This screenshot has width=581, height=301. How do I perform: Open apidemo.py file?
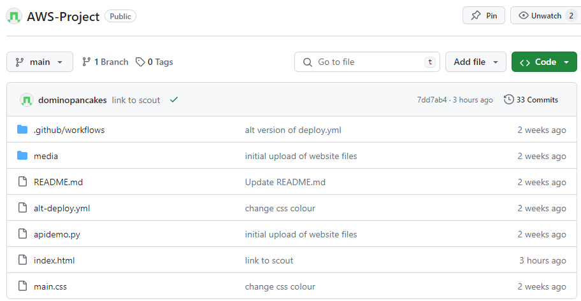click(57, 234)
